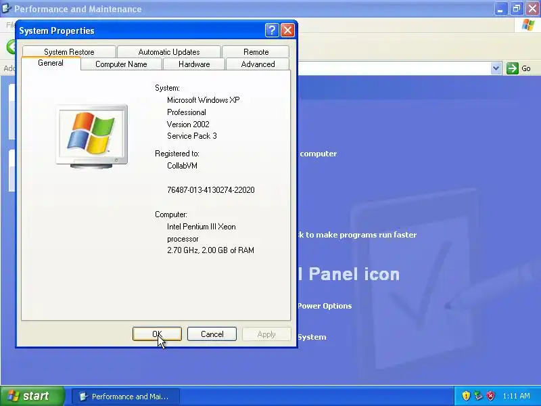The image size is (541, 406).
Task: Restore down the Performance and Maintenance window
Action: point(517,9)
